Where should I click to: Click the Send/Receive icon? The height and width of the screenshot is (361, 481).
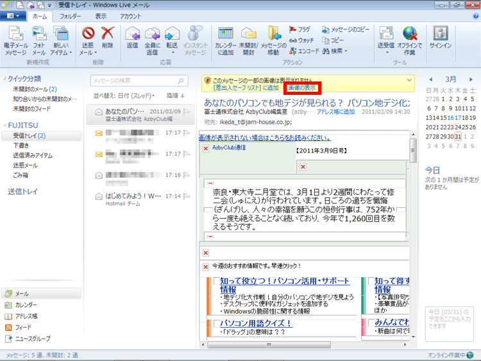coord(386,33)
